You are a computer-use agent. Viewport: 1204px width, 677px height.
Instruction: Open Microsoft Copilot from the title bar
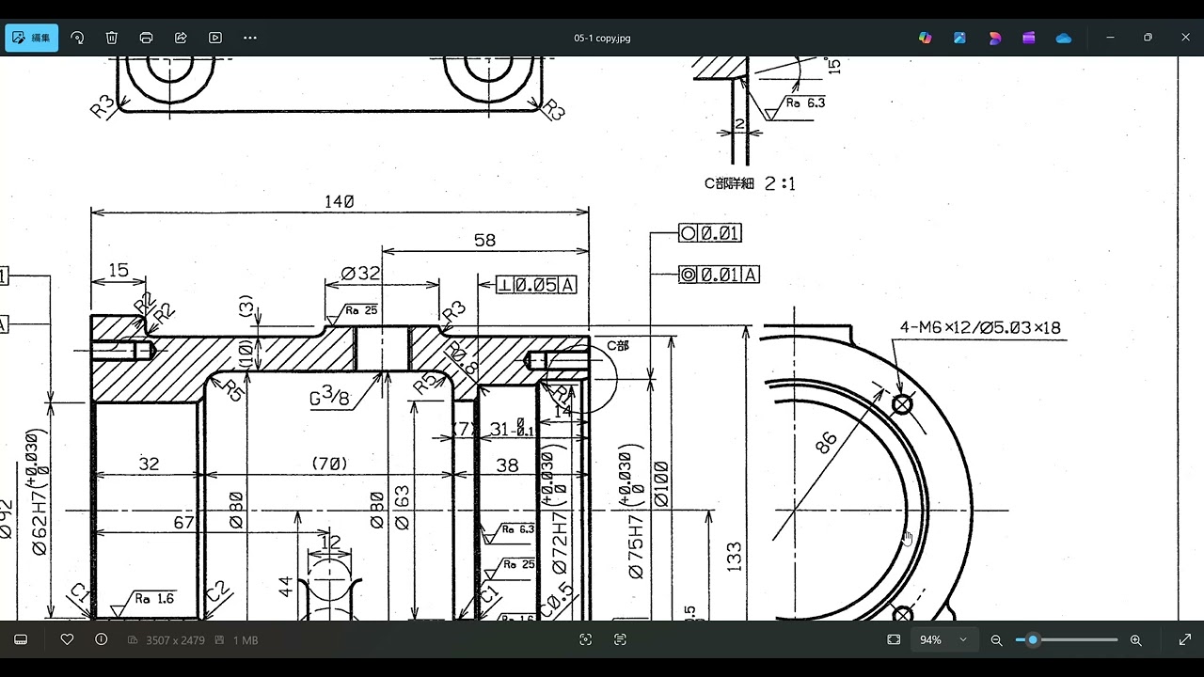(x=926, y=38)
